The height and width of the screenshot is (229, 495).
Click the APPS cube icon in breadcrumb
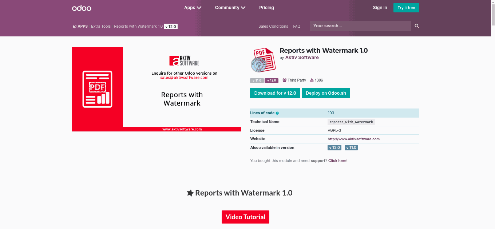pyautogui.click(x=74, y=27)
